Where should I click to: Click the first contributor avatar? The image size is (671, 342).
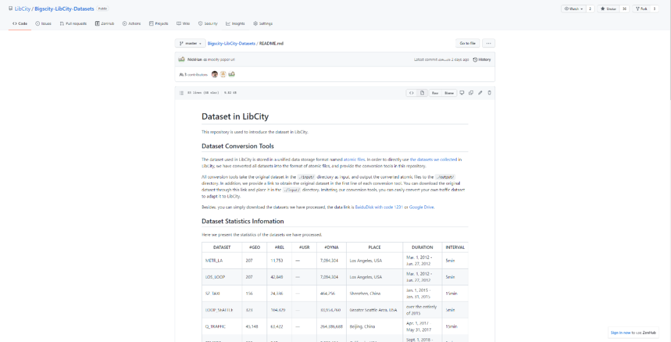pos(215,75)
